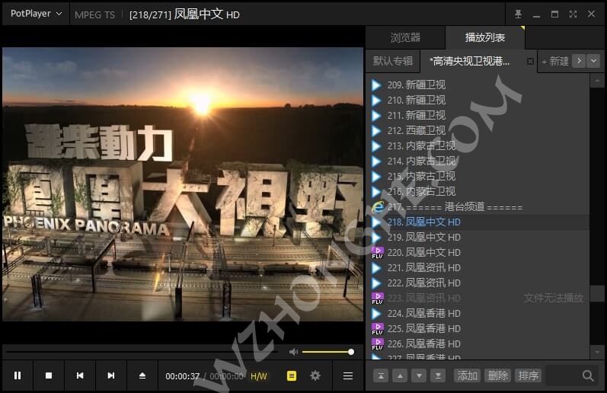
Task: Move selected playlist item up
Action: pyautogui.click(x=400, y=375)
